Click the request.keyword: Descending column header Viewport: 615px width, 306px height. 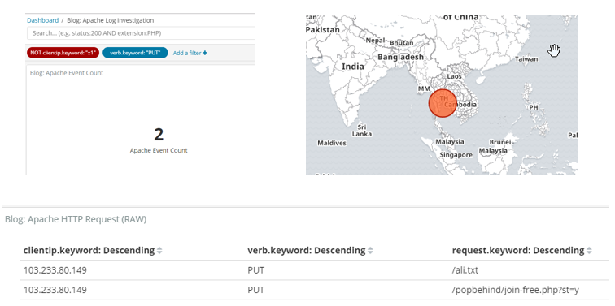point(518,251)
